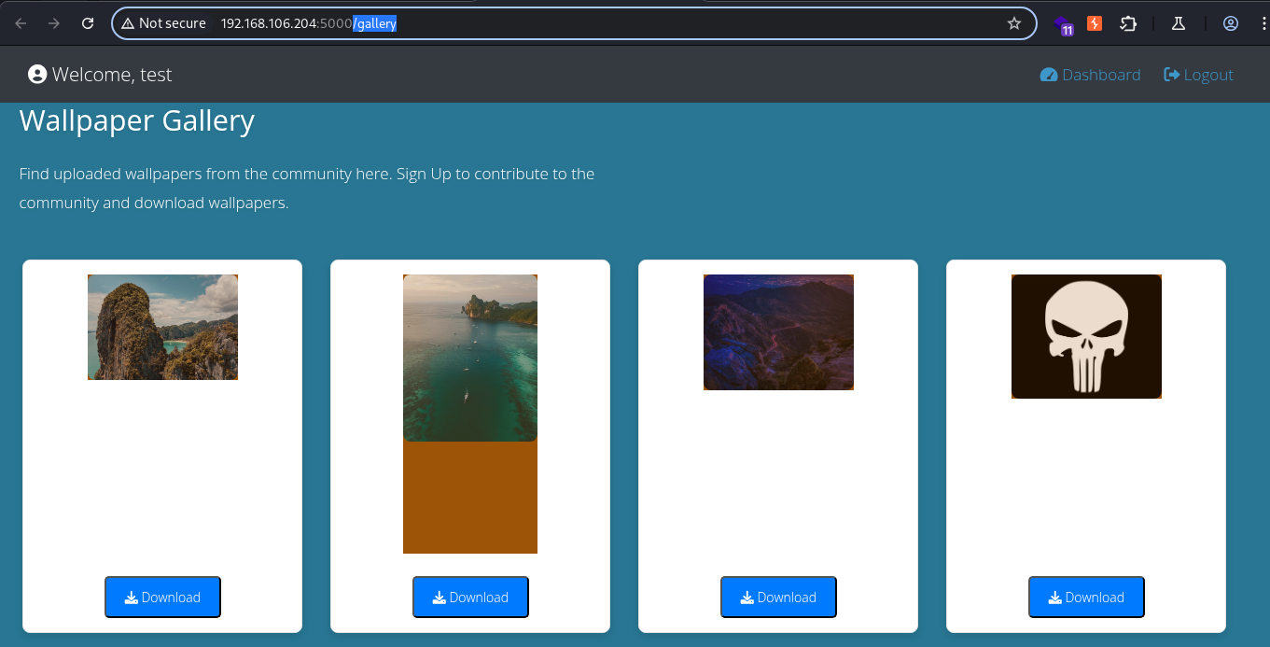Download the rocky cliff wallpaper
This screenshot has height=647, width=1270.
click(162, 598)
